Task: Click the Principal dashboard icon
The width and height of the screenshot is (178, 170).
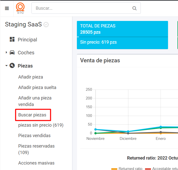Action: [12, 39]
